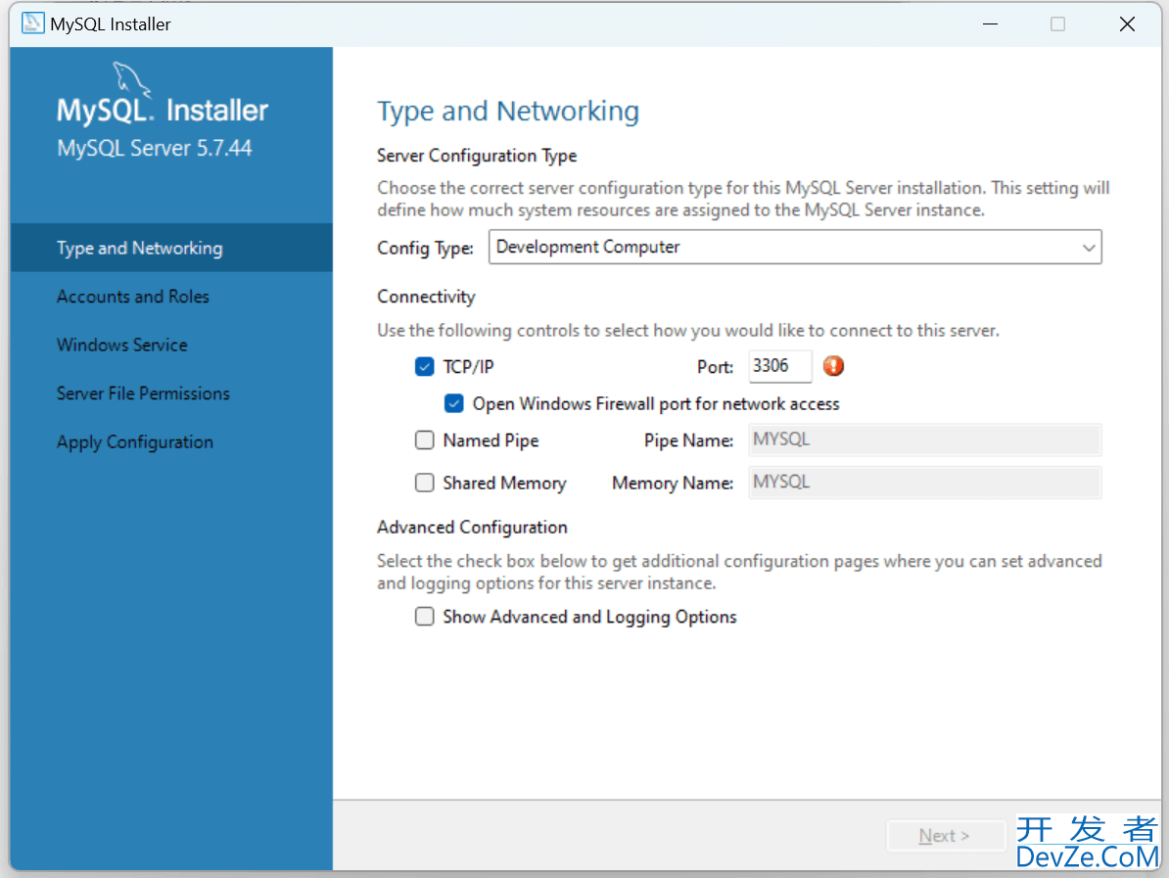
Task: Click the Port number field
Action: point(780,366)
